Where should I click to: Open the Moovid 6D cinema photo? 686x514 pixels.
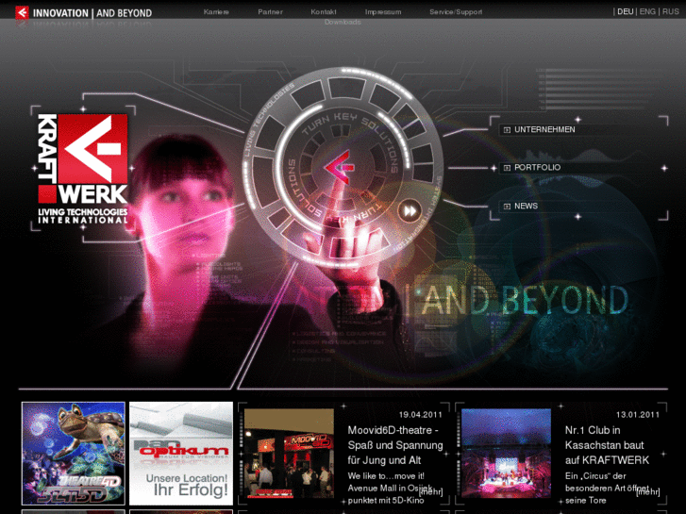click(x=289, y=454)
